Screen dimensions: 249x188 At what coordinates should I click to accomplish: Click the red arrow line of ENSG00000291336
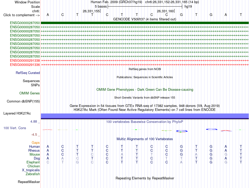145,65
